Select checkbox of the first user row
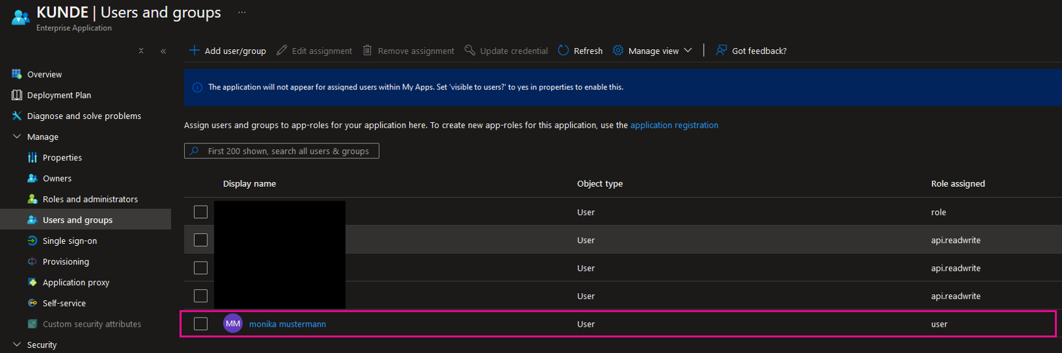The image size is (1062, 353). (201, 212)
